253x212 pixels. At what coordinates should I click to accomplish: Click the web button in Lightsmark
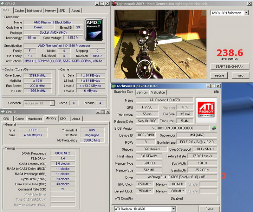pyautogui.click(x=240, y=75)
